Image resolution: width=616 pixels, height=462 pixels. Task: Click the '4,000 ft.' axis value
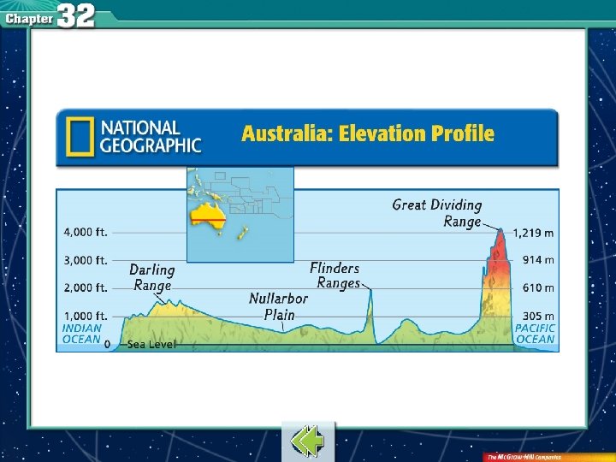click(x=86, y=232)
